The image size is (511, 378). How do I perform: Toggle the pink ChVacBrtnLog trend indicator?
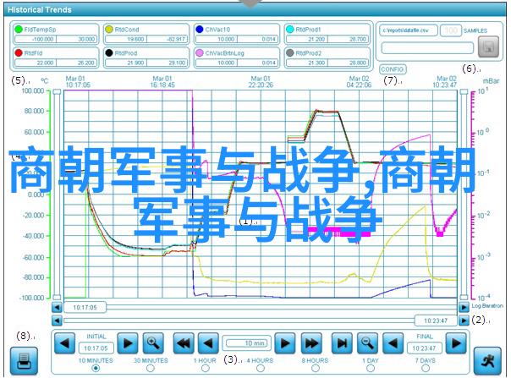200,52
